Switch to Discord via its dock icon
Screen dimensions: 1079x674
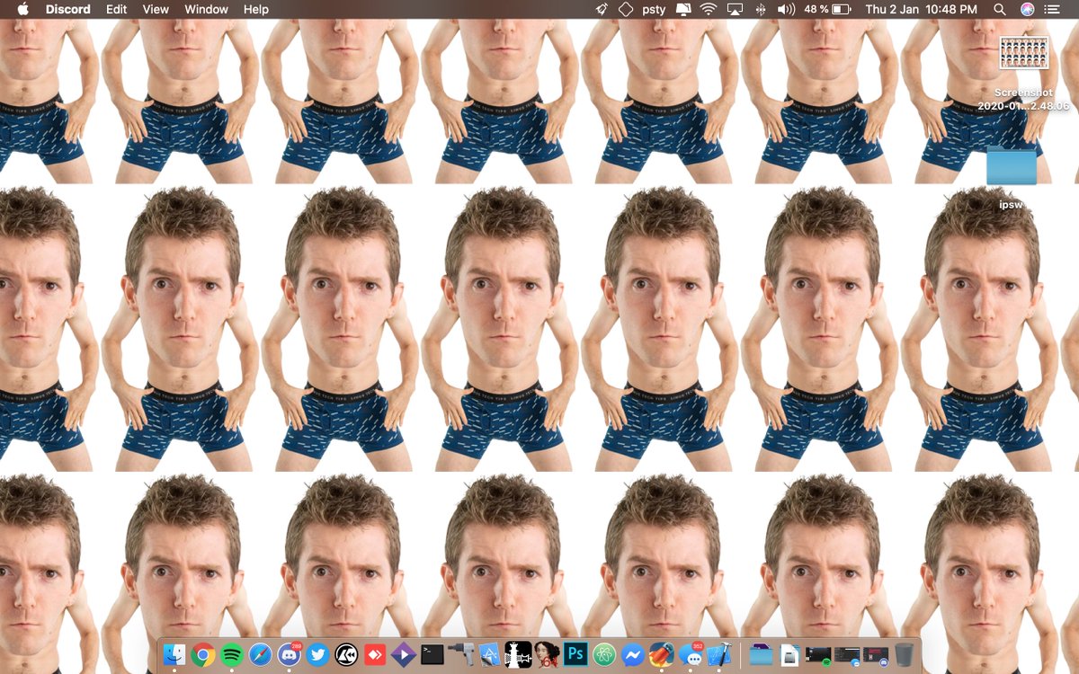[x=289, y=654]
